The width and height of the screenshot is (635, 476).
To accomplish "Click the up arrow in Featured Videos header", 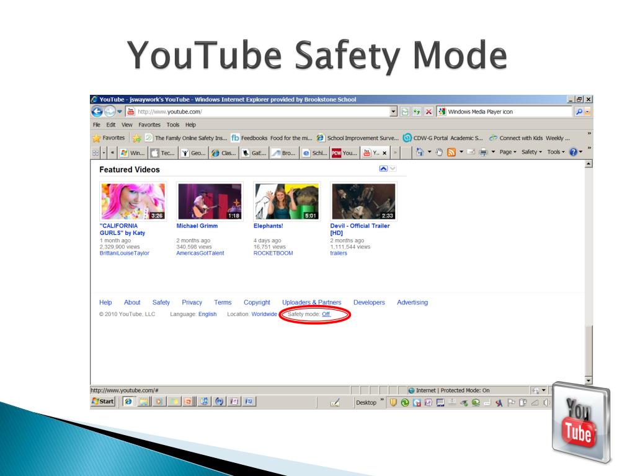I will click(x=383, y=169).
